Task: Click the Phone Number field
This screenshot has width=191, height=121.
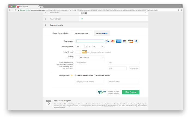Action: coord(124,82)
